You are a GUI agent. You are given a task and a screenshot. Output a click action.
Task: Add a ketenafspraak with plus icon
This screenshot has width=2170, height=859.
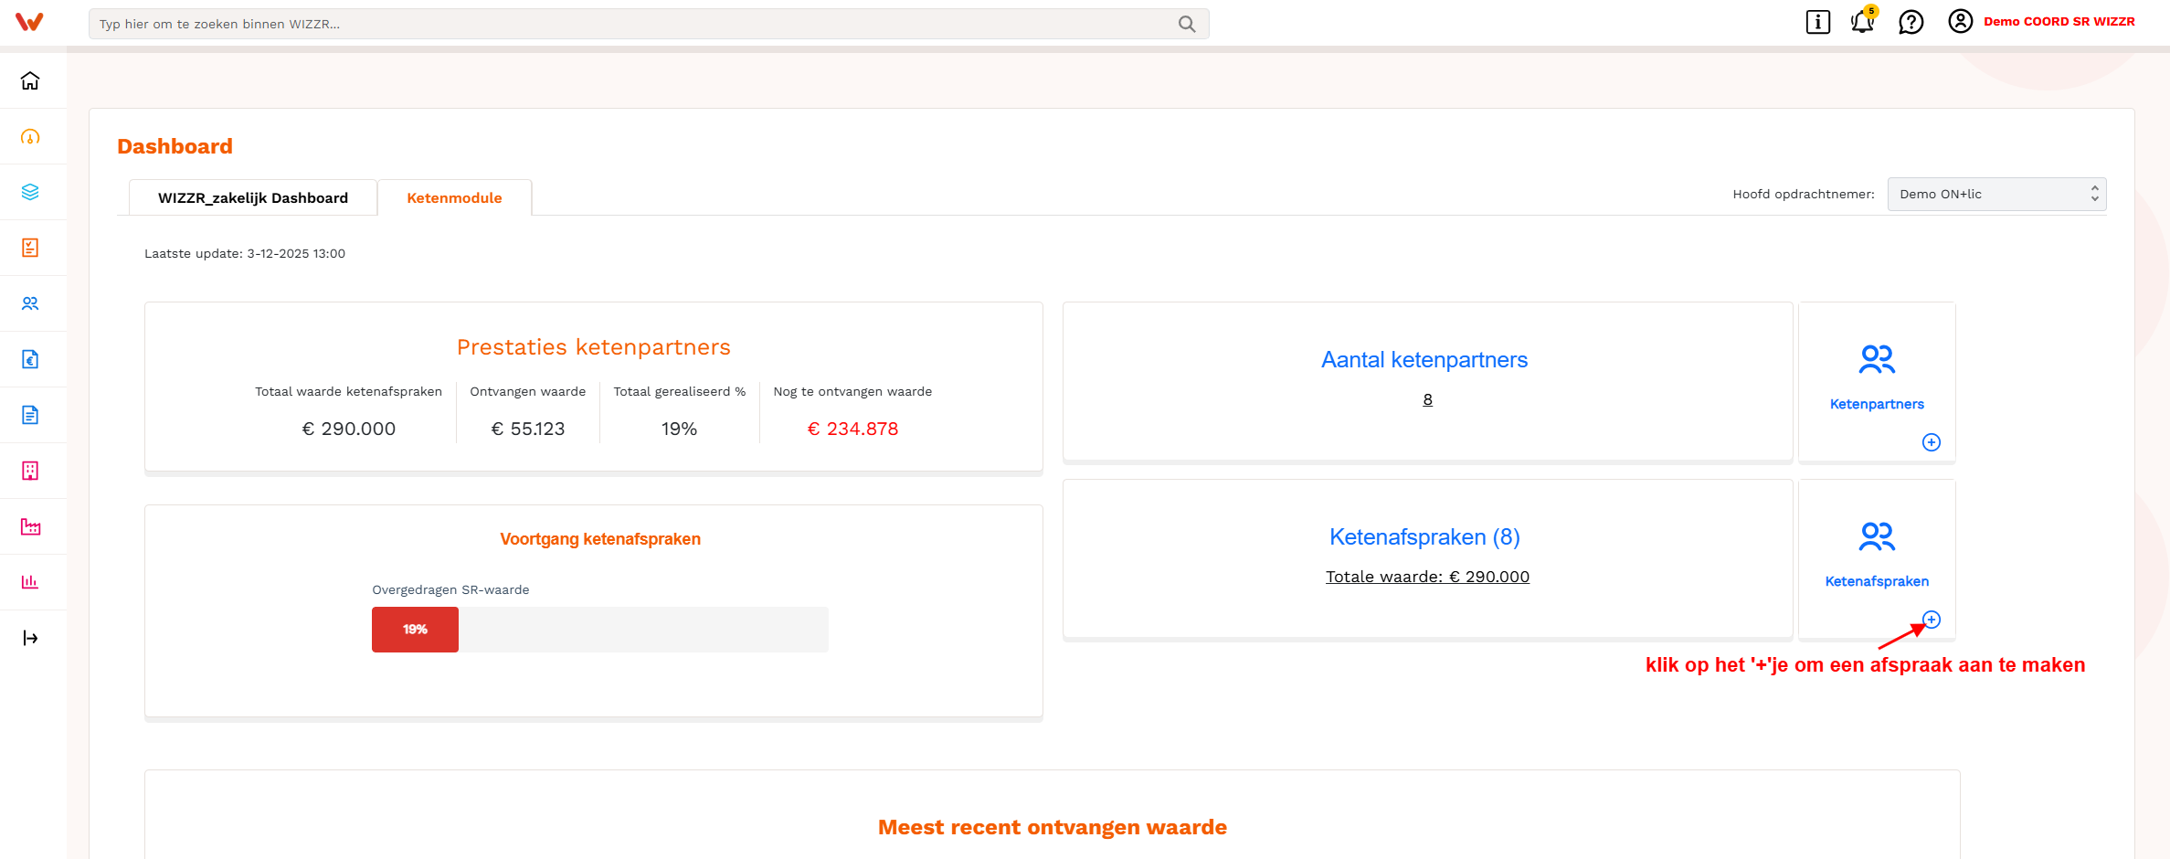(x=1932, y=620)
